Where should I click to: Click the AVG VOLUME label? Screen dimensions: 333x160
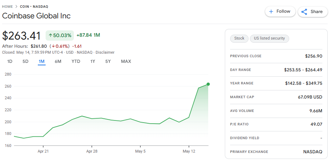click(242, 111)
